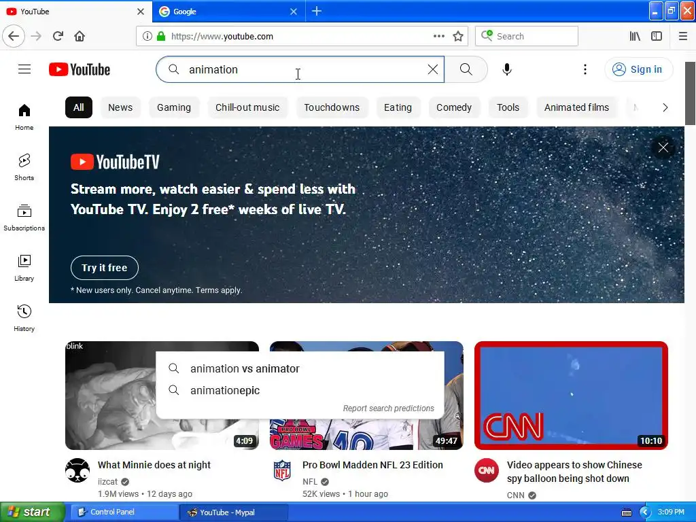Choose suggestion animationepic

[300, 390]
